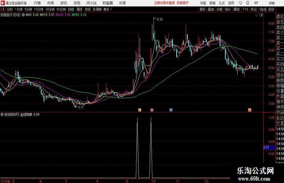Expand the main chart indicator dropdown arrow
284x183 pixels.
click(23, 15)
